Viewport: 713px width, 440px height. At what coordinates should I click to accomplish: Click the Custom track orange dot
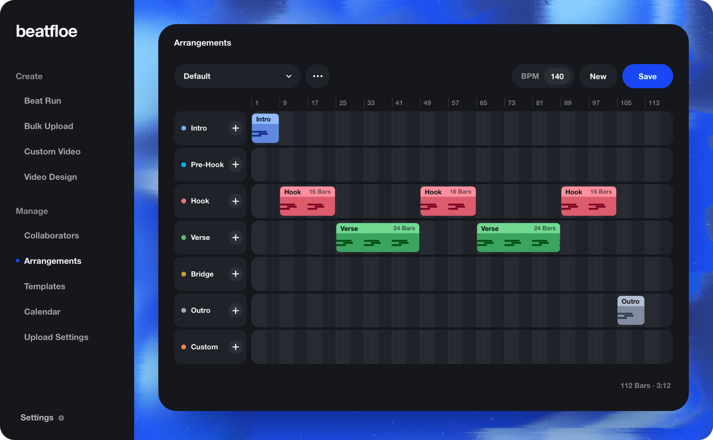[x=184, y=347]
